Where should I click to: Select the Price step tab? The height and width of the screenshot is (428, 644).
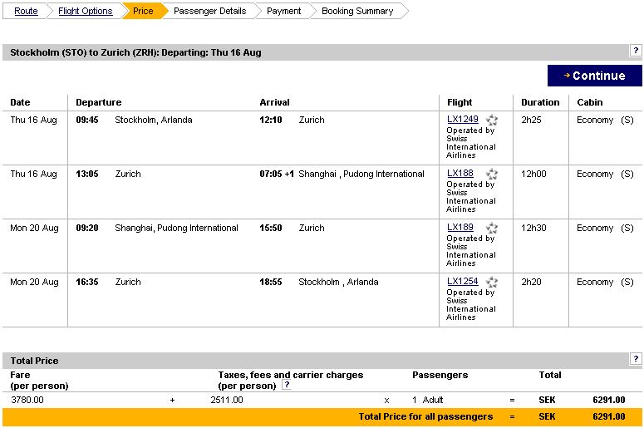(x=143, y=11)
